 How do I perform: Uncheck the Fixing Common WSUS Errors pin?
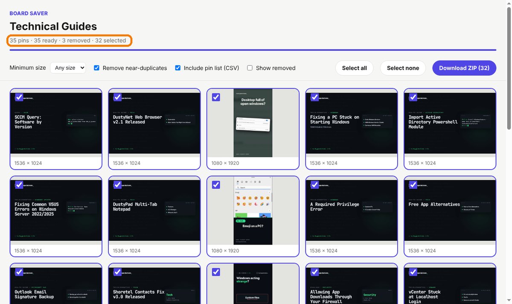(19, 185)
